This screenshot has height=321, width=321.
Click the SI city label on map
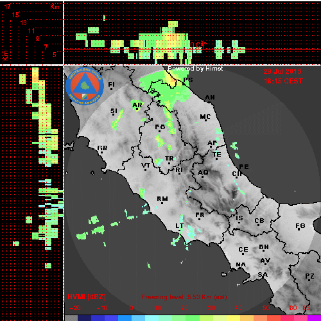pos(114,111)
